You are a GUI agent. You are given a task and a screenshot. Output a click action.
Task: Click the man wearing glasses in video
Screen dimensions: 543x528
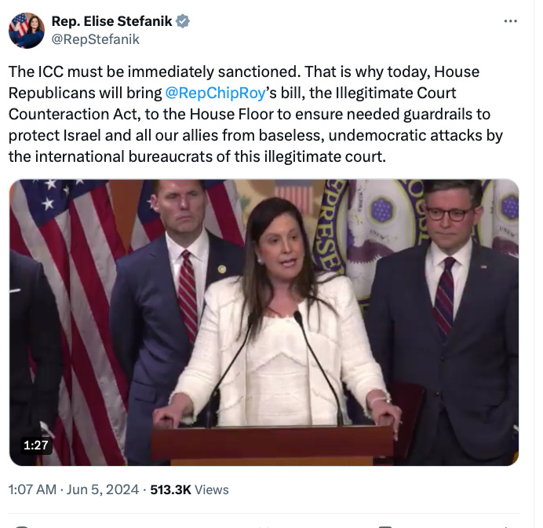click(446, 319)
